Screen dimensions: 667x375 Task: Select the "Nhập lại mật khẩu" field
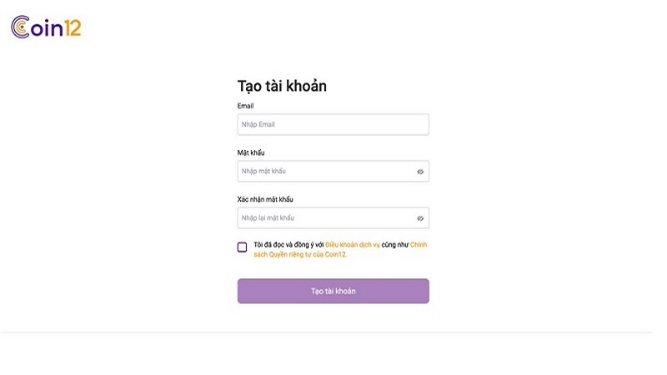coord(325,218)
